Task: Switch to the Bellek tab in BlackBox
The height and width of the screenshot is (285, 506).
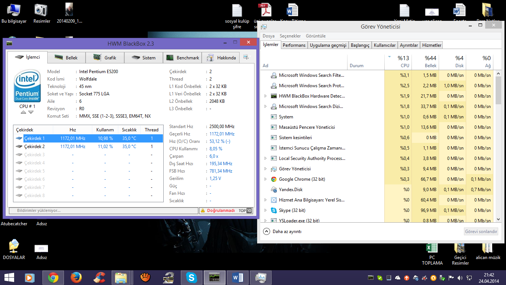Action: (x=66, y=58)
